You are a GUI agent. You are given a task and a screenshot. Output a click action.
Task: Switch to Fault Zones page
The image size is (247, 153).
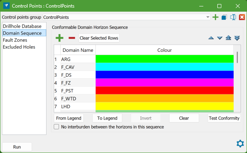[x=24, y=40]
